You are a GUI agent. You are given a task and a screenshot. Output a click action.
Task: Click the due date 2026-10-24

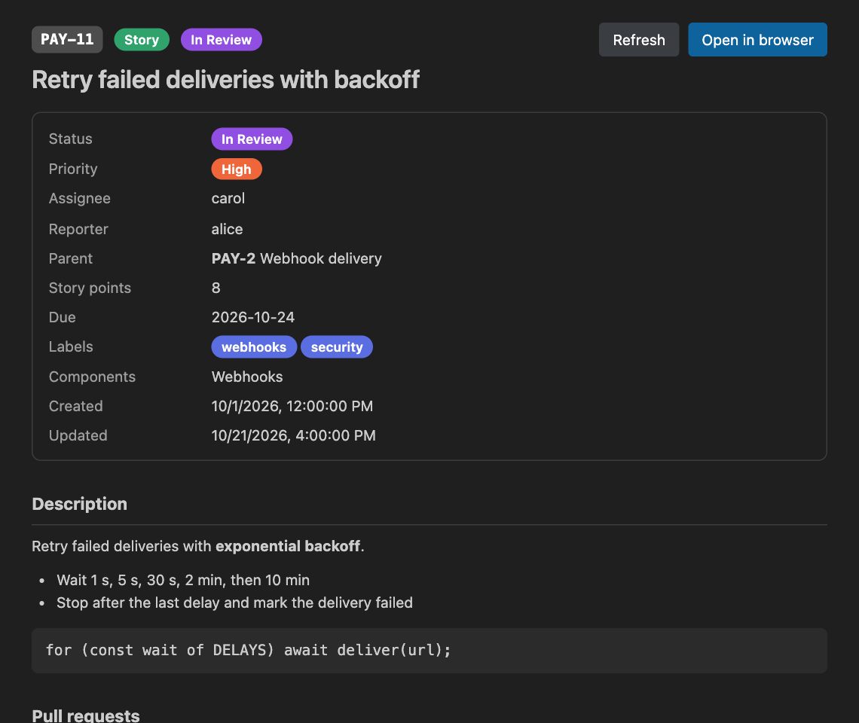[253, 317]
